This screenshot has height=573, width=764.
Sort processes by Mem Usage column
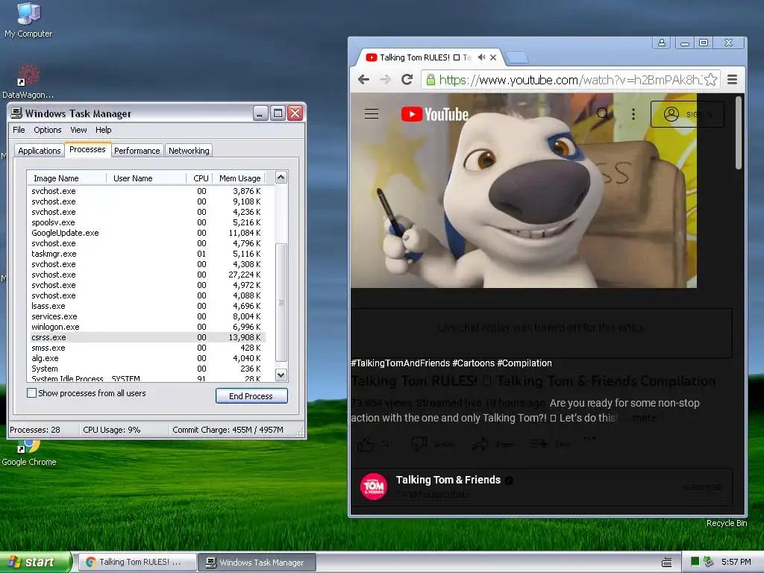coord(239,178)
